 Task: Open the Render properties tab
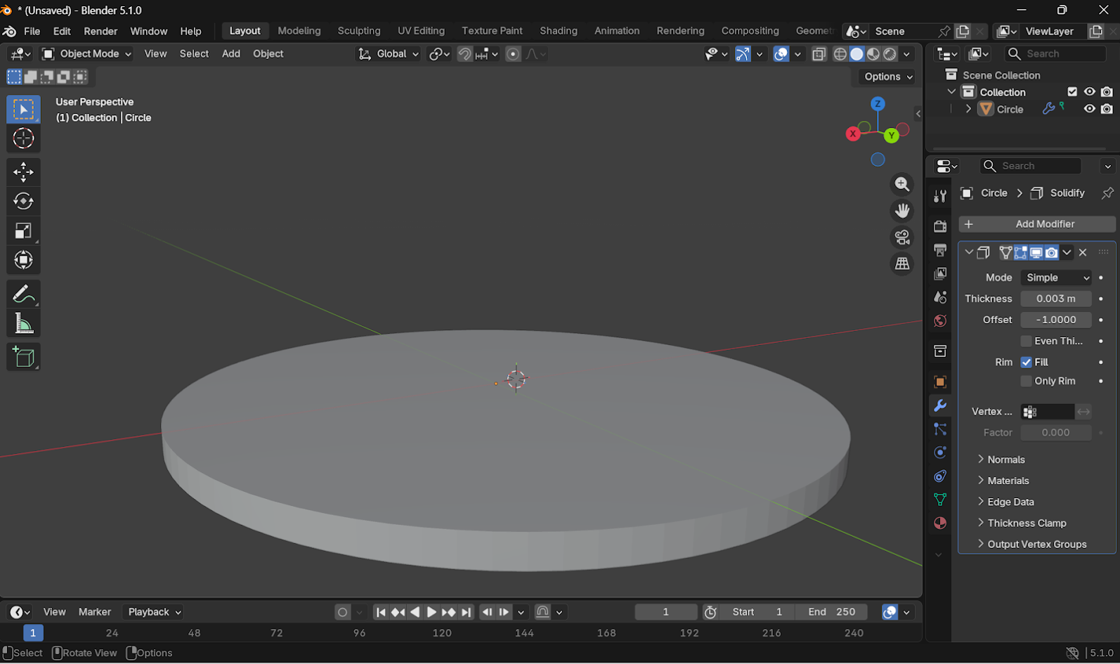click(940, 226)
